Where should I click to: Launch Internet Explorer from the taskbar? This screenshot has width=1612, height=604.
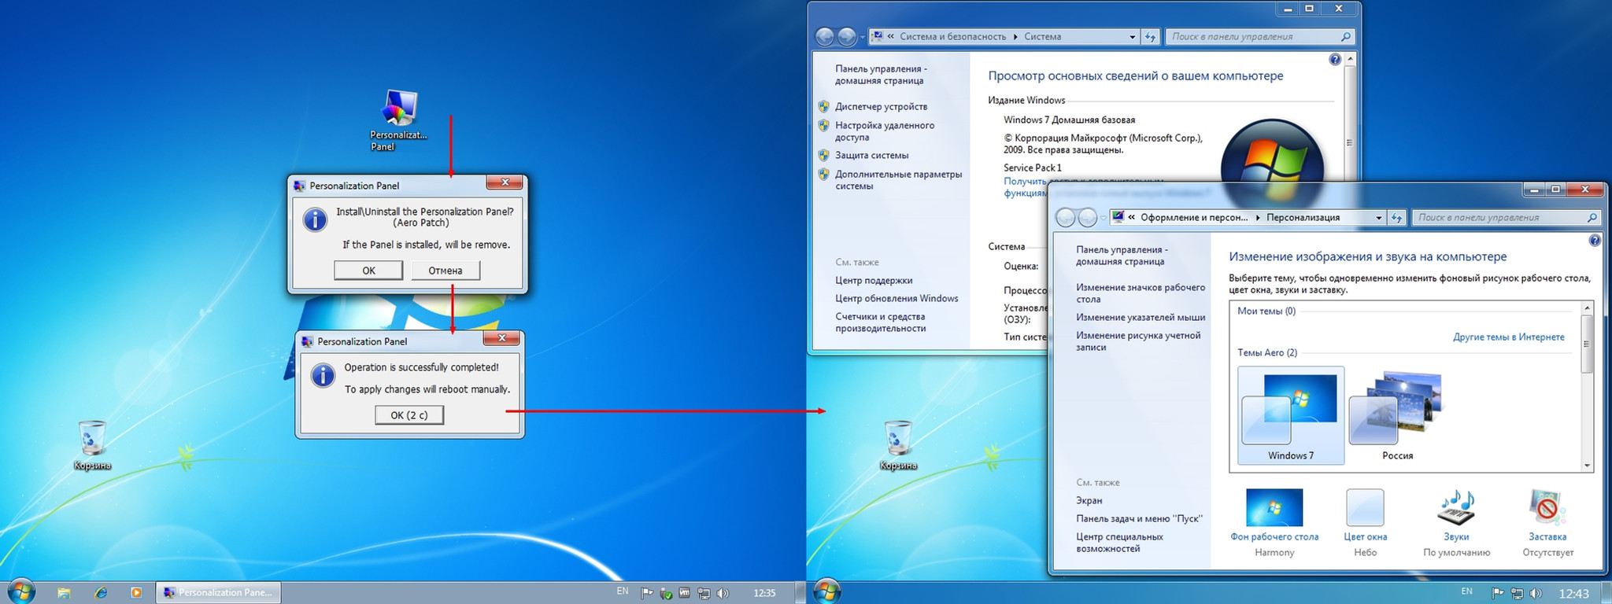(x=100, y=593)
